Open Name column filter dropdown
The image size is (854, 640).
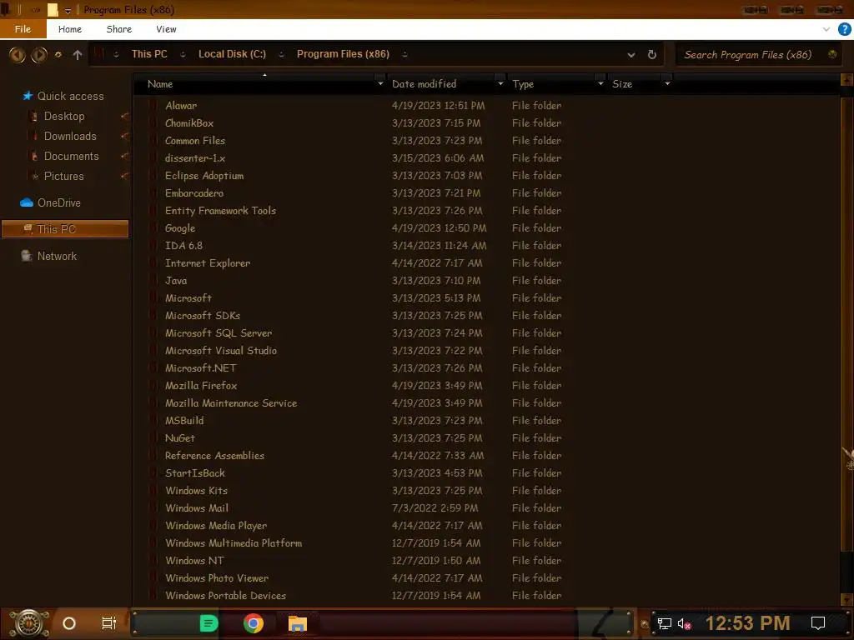point(380,84)
